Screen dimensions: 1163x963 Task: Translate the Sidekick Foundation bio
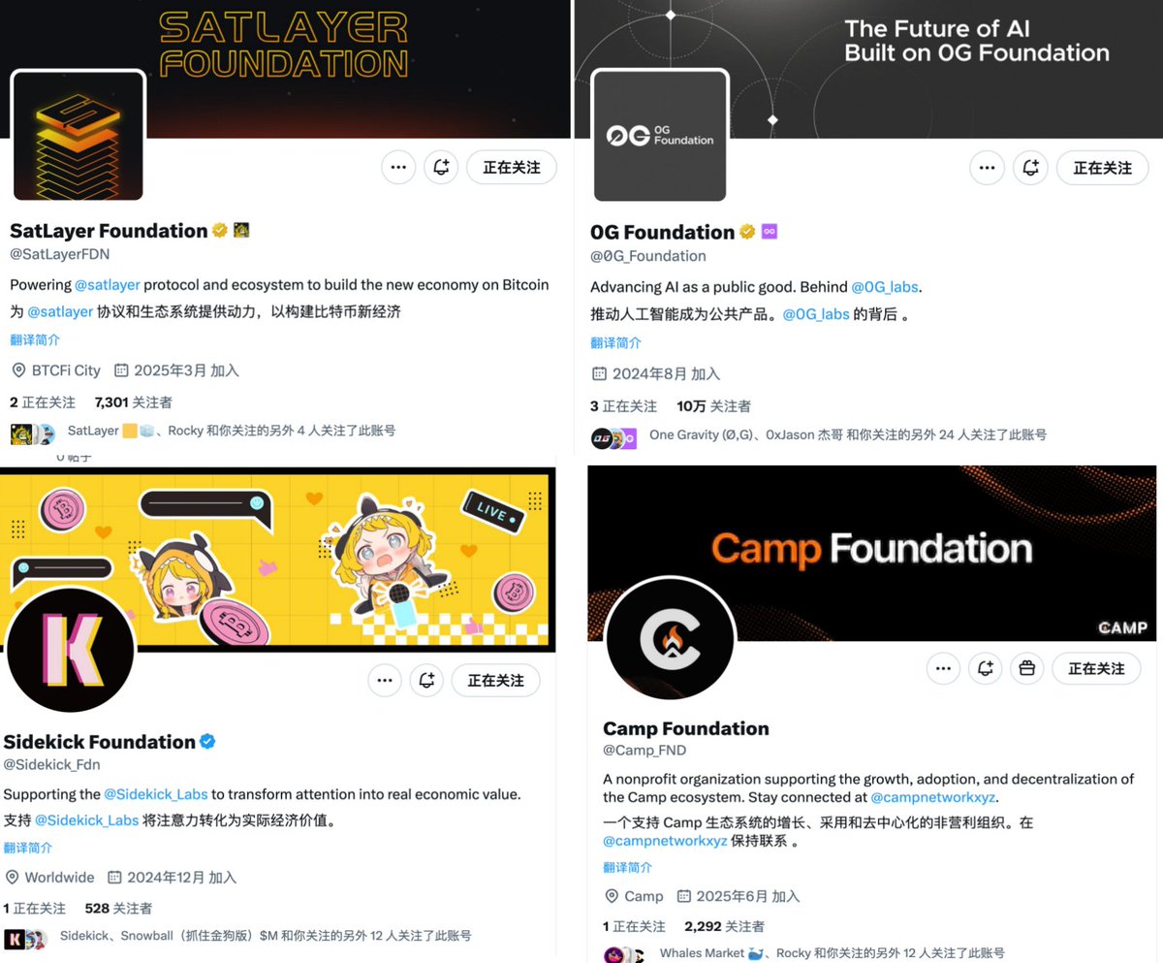pos(28,848)
